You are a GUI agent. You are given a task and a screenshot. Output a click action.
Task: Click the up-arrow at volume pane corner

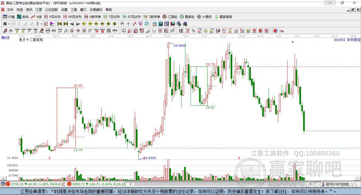tap(3, 178)
